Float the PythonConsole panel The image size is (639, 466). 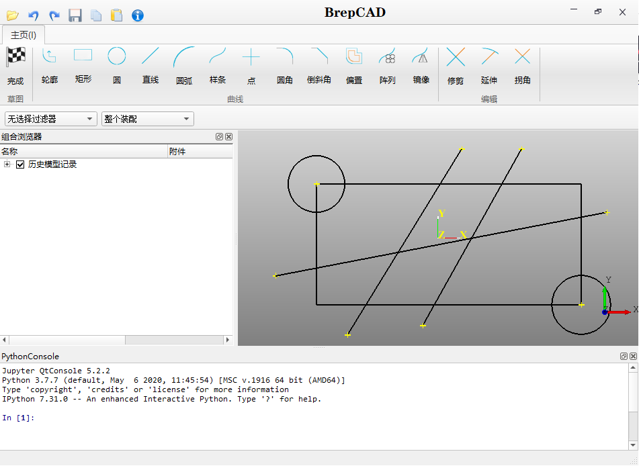coord(624,357)
